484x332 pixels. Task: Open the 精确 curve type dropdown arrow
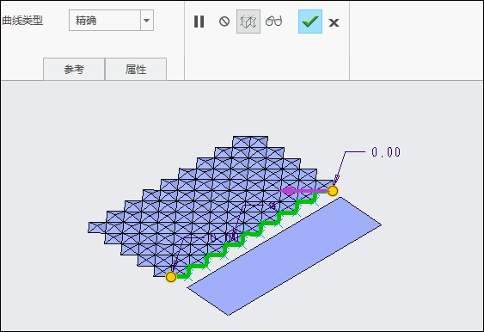[x=147, y=21]
